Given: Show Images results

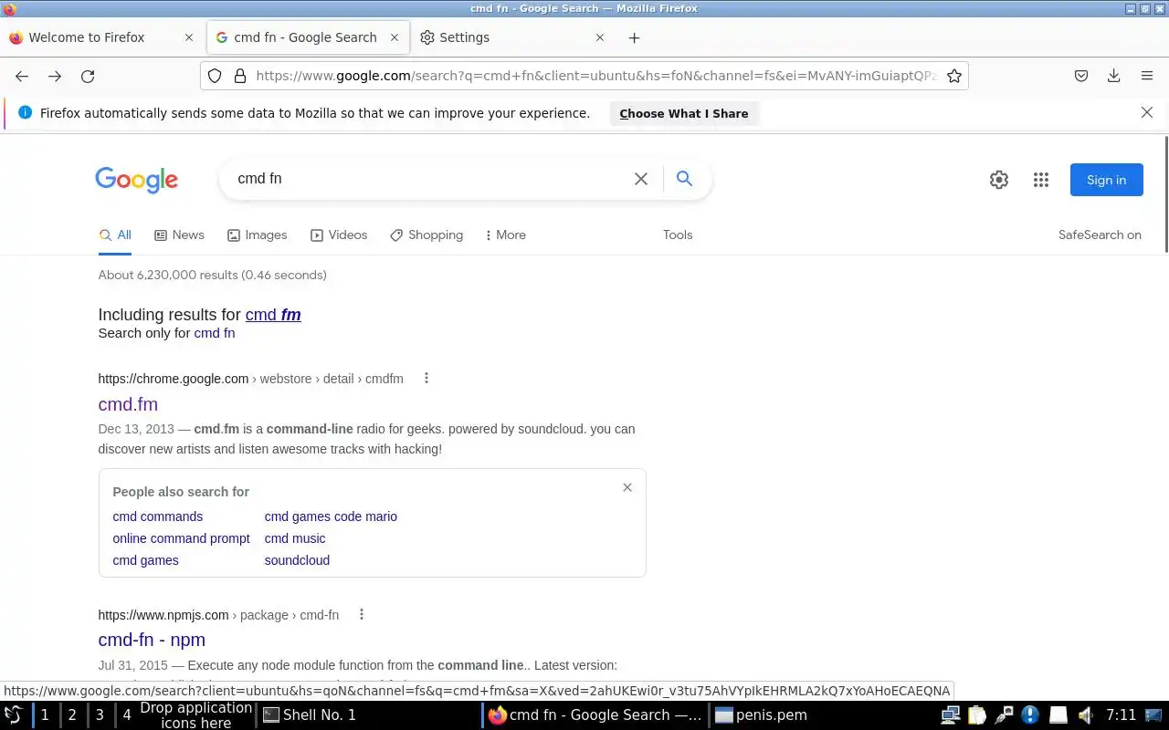Looking at the screenshot, I should [x=257, y=235].
